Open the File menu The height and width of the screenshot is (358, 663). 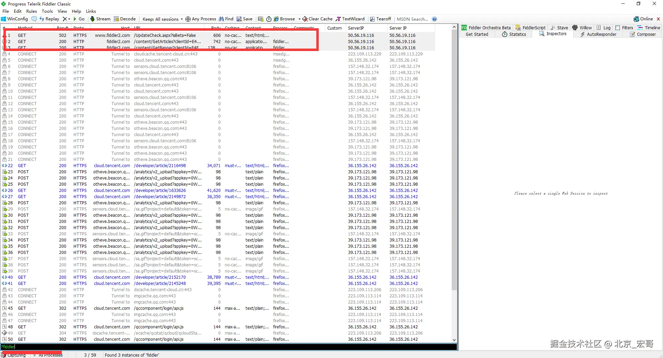(x=6, y=11)
